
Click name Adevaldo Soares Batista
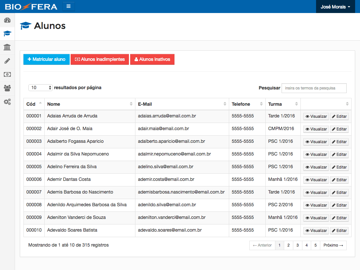pos(72,230)
